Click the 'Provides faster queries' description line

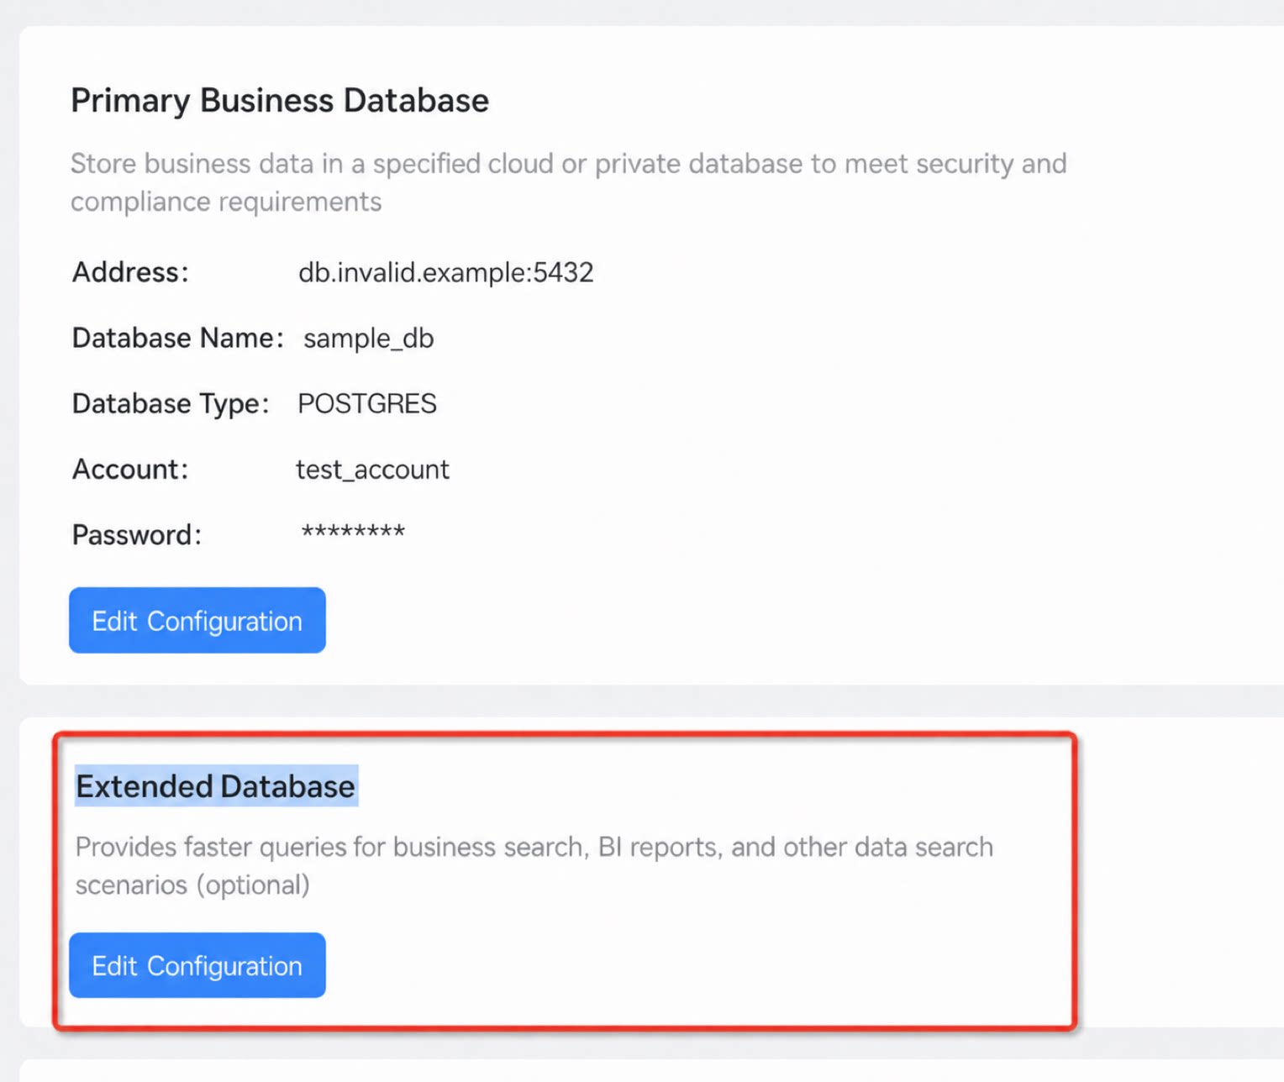(534, 847)
